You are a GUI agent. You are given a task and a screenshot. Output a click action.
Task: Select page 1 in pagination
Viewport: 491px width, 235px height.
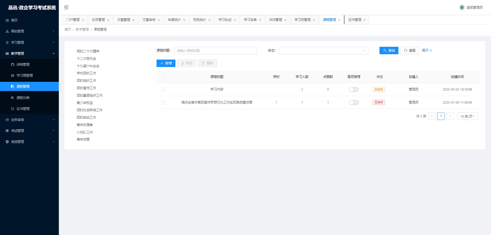point(441,116)
